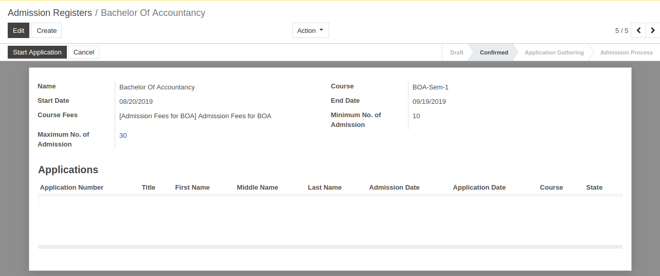660x276 pixels.
Task: Go to the next record arrow
Action: point(653,30)
